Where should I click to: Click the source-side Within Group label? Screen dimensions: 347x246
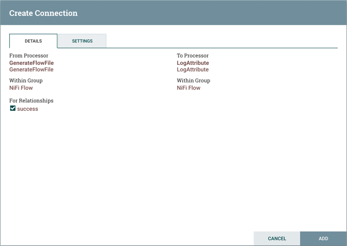coord(26,81)
